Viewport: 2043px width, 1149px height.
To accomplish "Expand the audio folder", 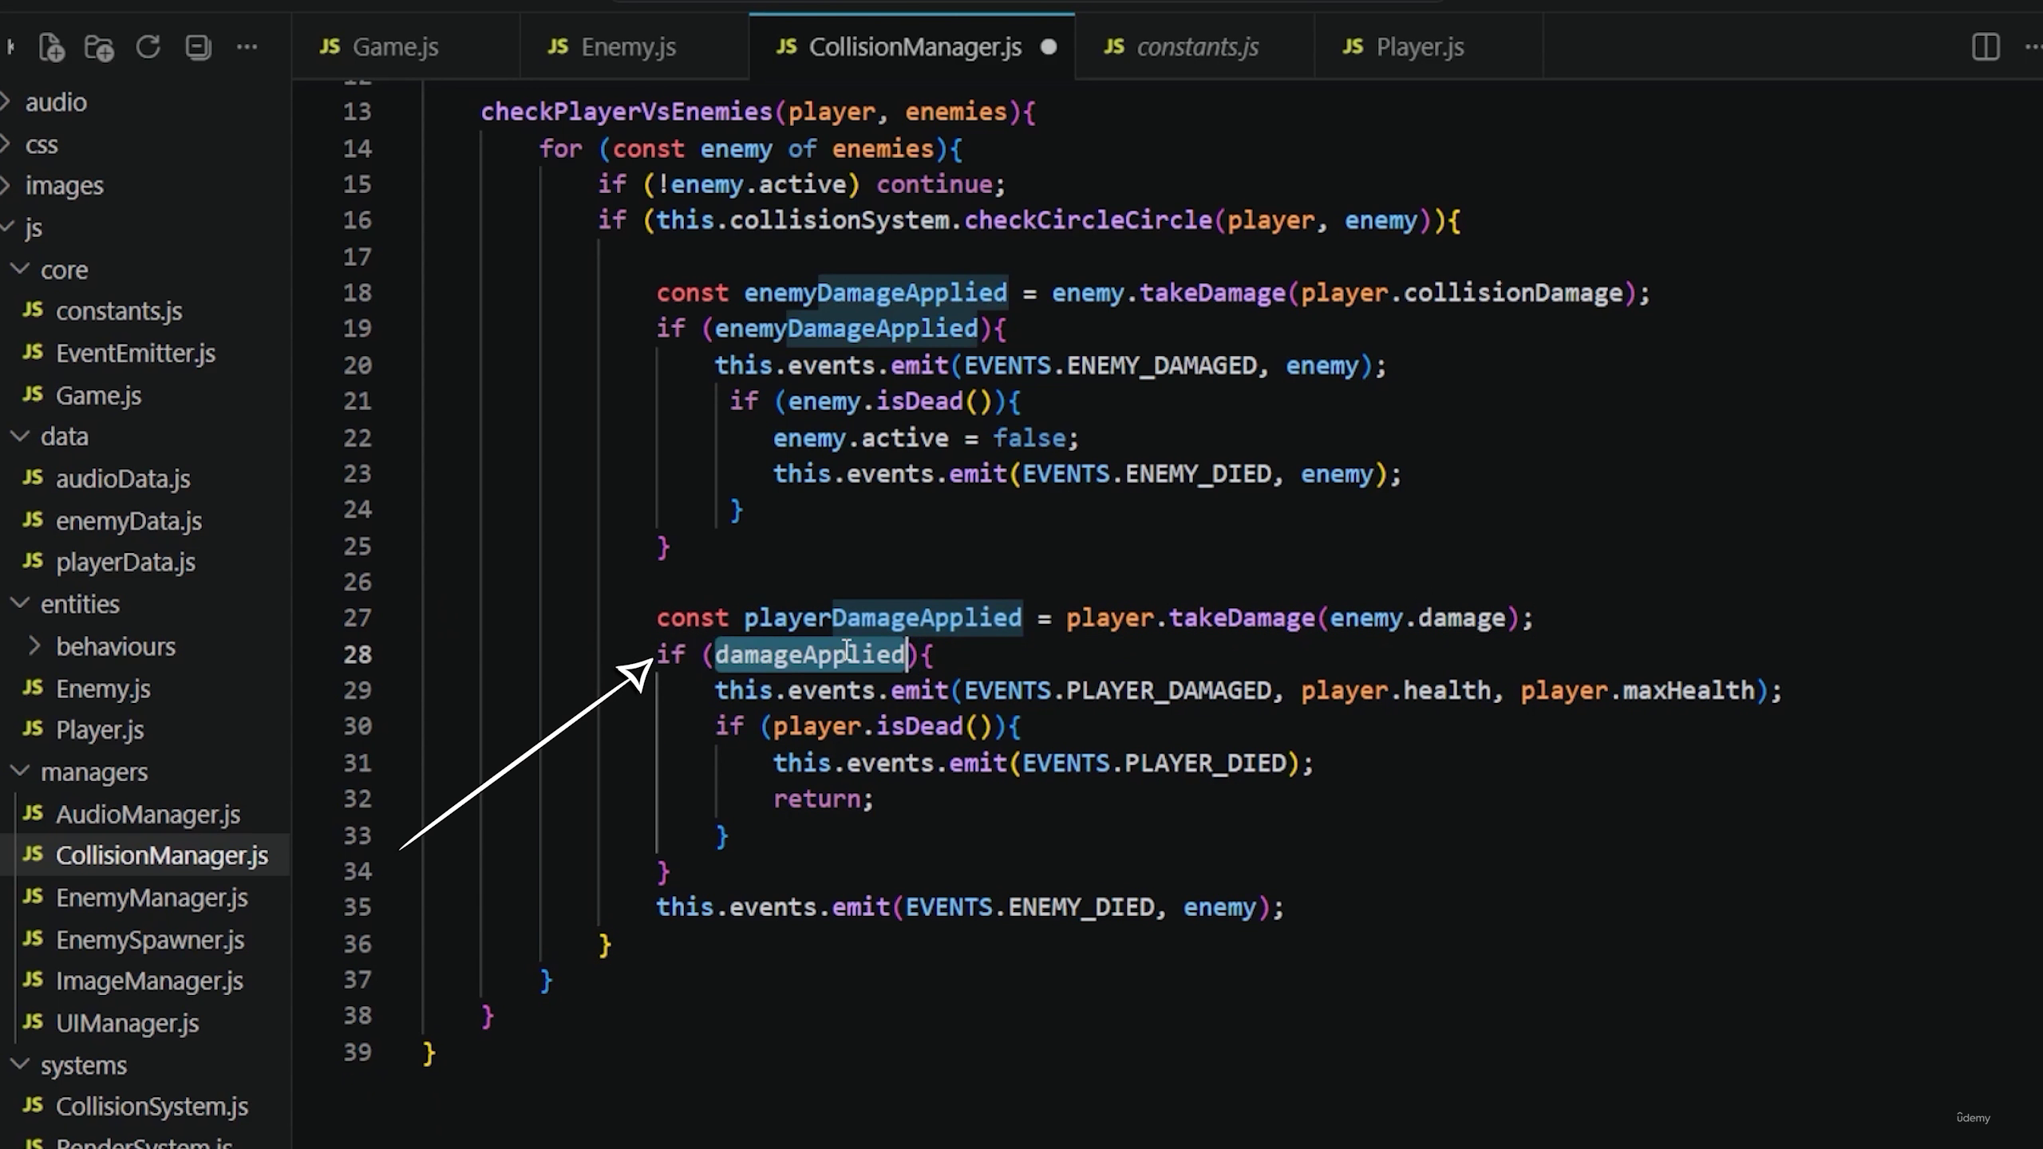I will 56,102.
